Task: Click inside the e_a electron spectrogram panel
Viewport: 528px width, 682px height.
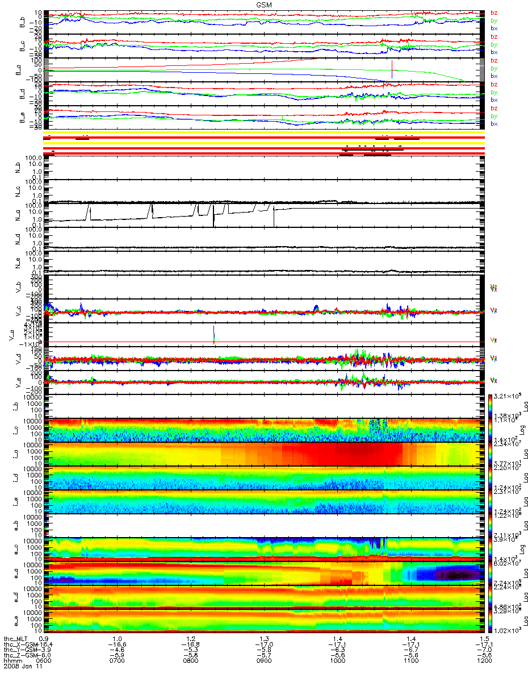Action: point(263,574)
